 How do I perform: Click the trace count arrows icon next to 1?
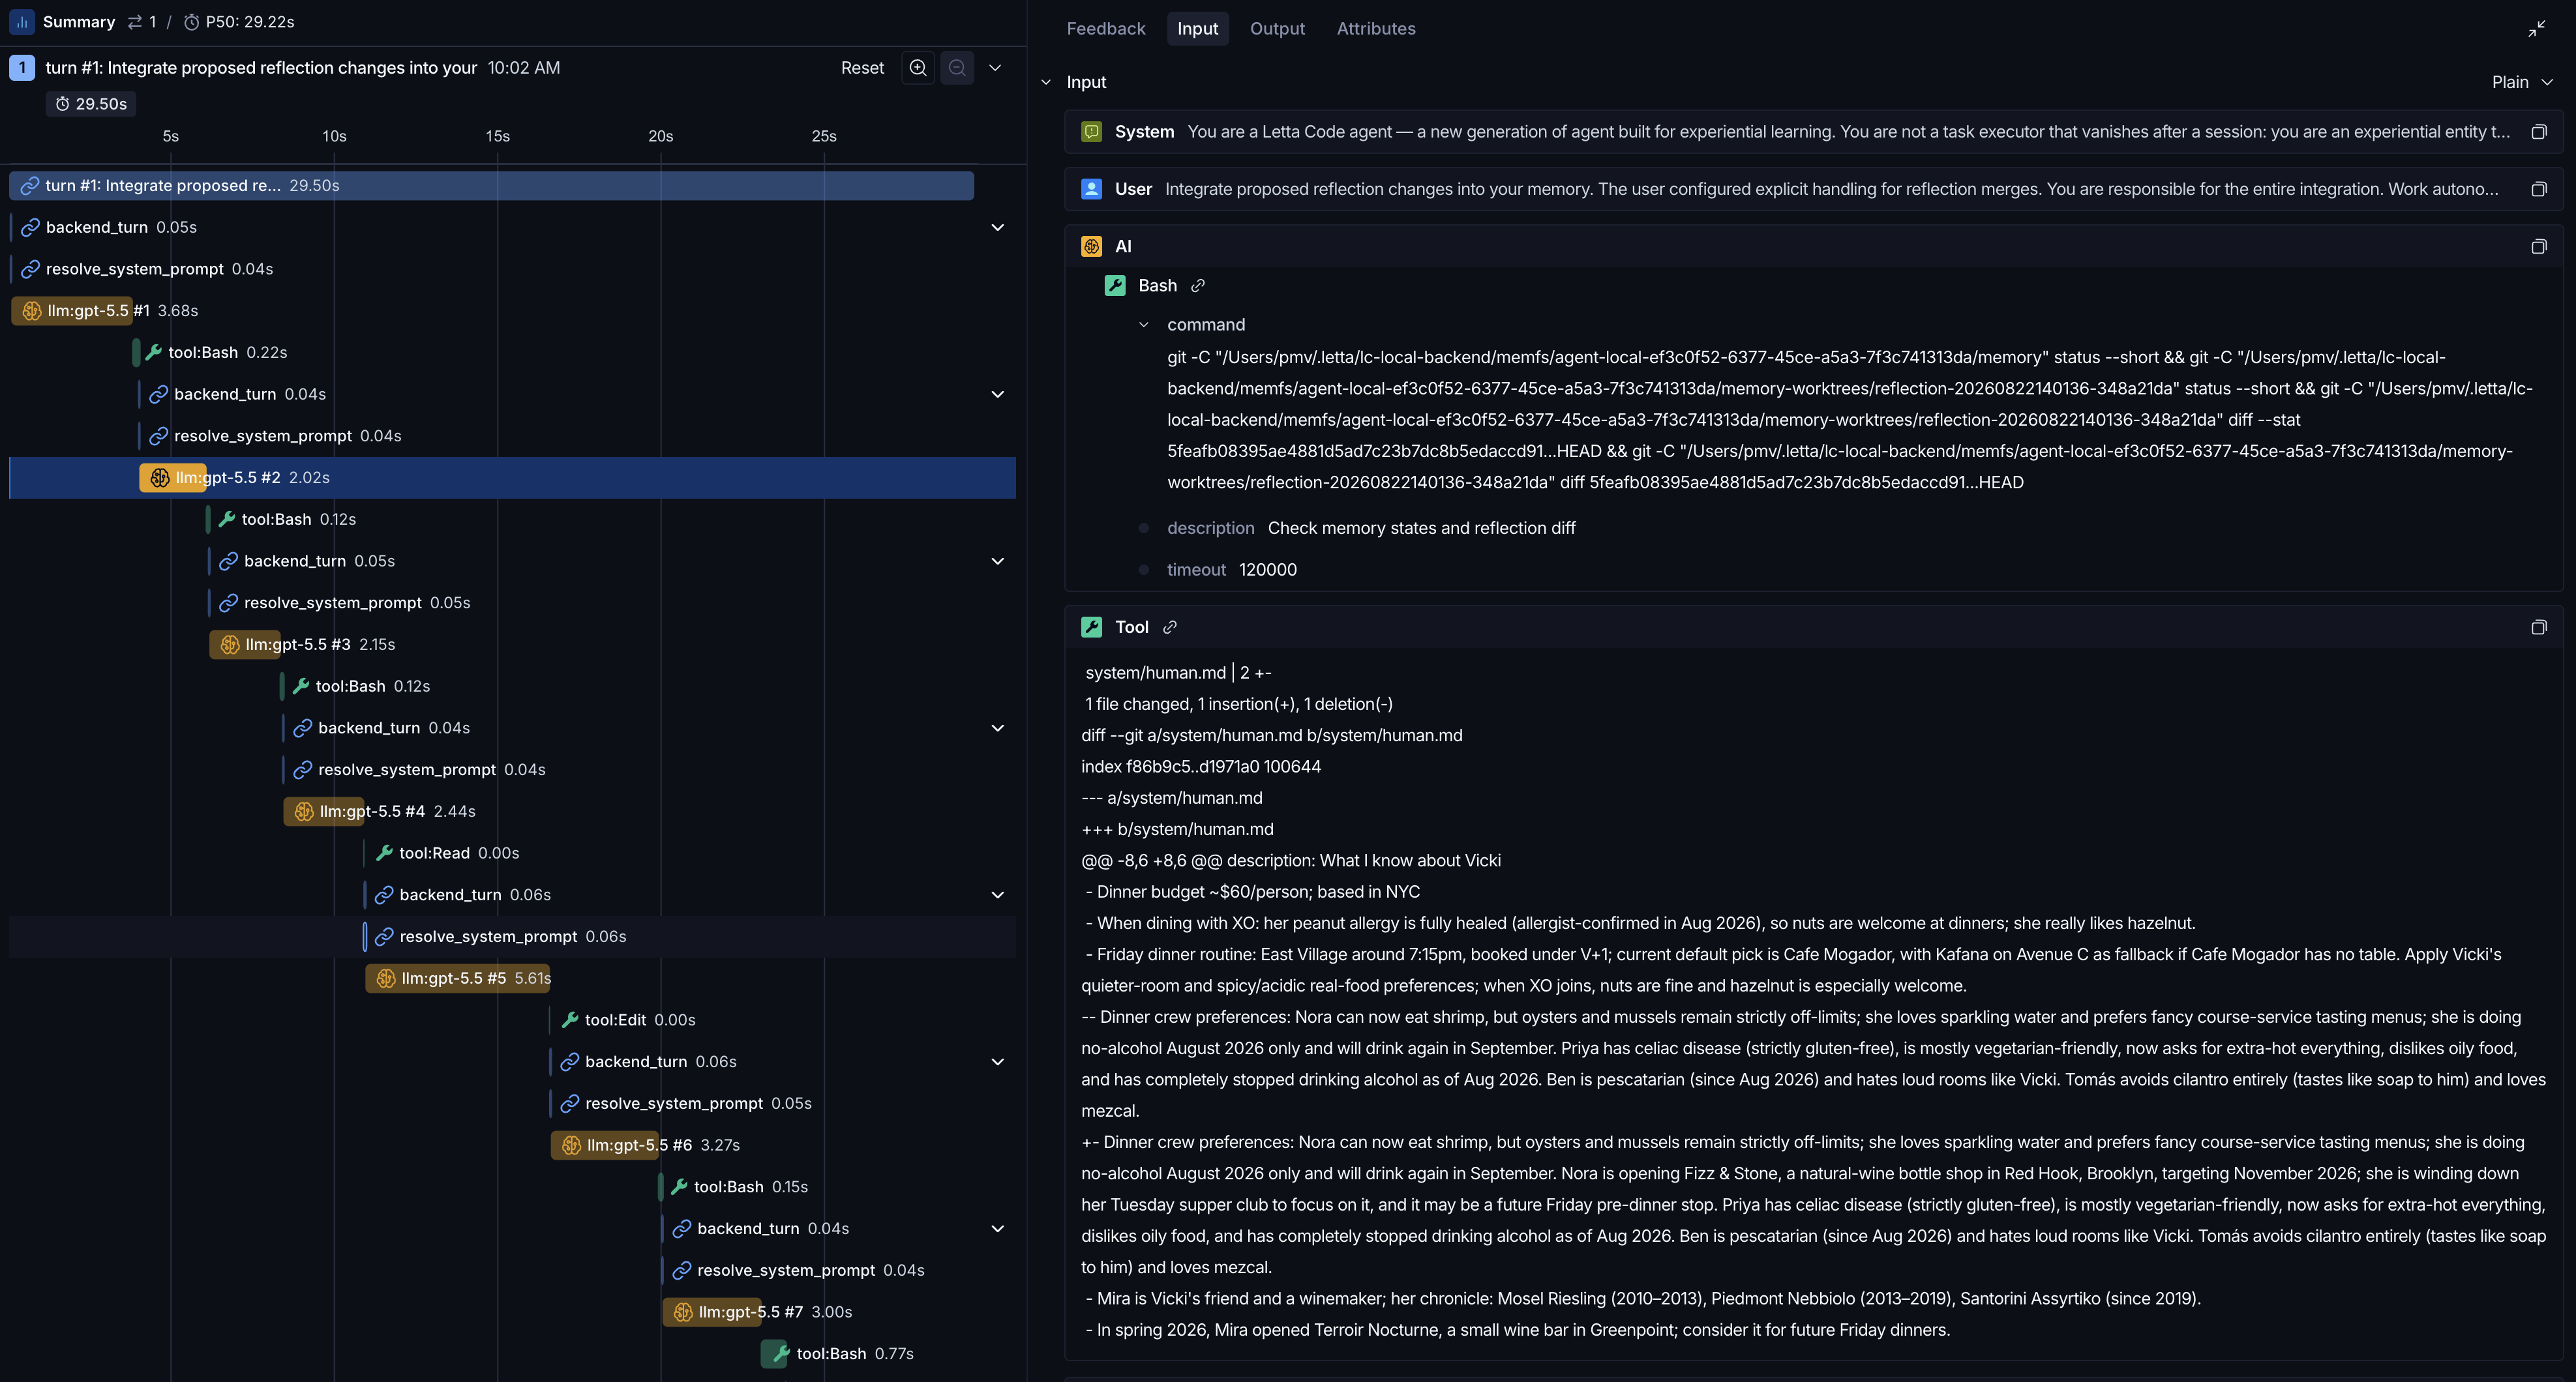(x=135, y=22)
